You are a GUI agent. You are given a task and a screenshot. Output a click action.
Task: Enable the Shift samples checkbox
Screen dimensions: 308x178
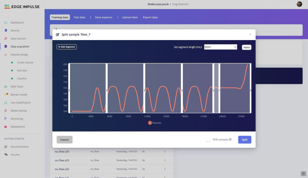pyautogui.click(x=208, y=140)
